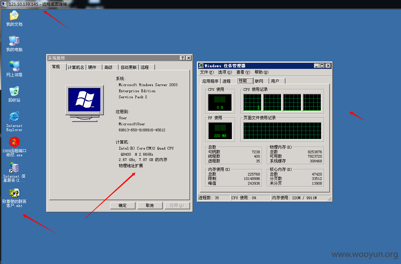
Task: Select the 性能 tab
Action: pos(245,80)
